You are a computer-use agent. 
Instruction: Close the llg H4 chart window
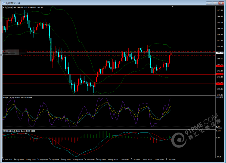(221, 3)
